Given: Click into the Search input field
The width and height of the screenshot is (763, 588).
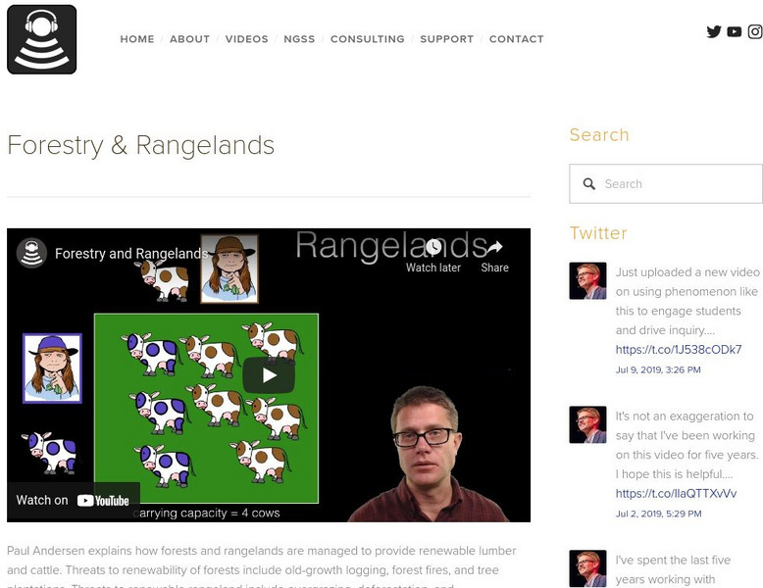Looking at the screenshot, I should point(666,184).
